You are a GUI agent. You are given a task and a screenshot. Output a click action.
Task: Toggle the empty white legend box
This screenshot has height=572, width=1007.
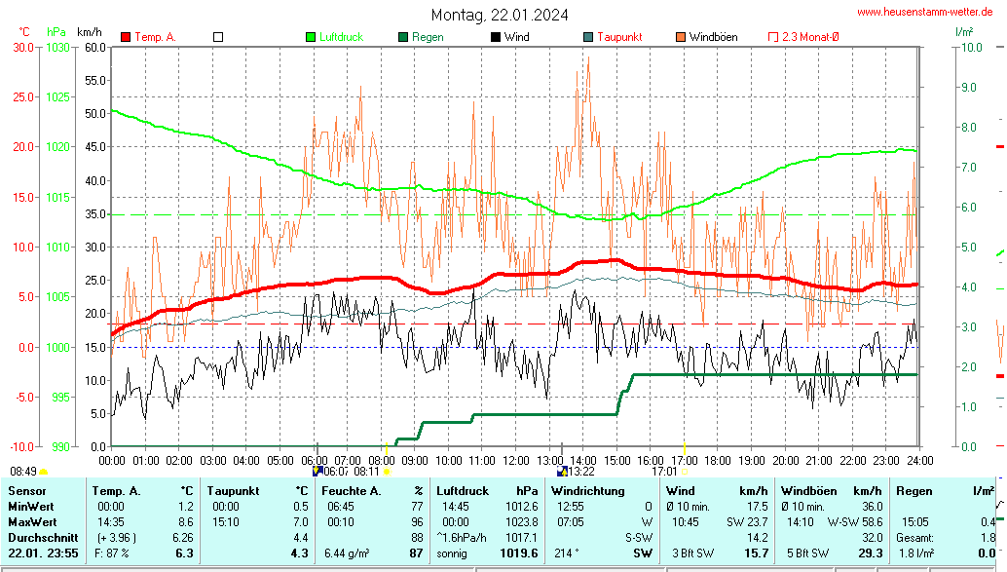pyautogui.click(x=218, y=37)
